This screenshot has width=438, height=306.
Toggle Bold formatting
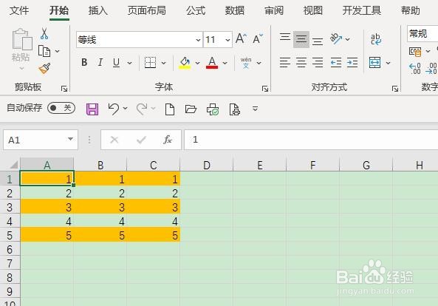click(x=84, y=62)
